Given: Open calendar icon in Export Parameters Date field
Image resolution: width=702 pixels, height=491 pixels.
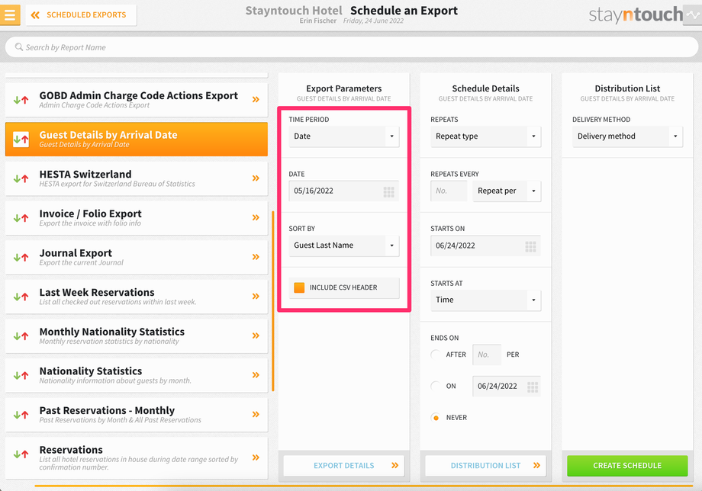Looking at the screenshot, I should 388,192.
